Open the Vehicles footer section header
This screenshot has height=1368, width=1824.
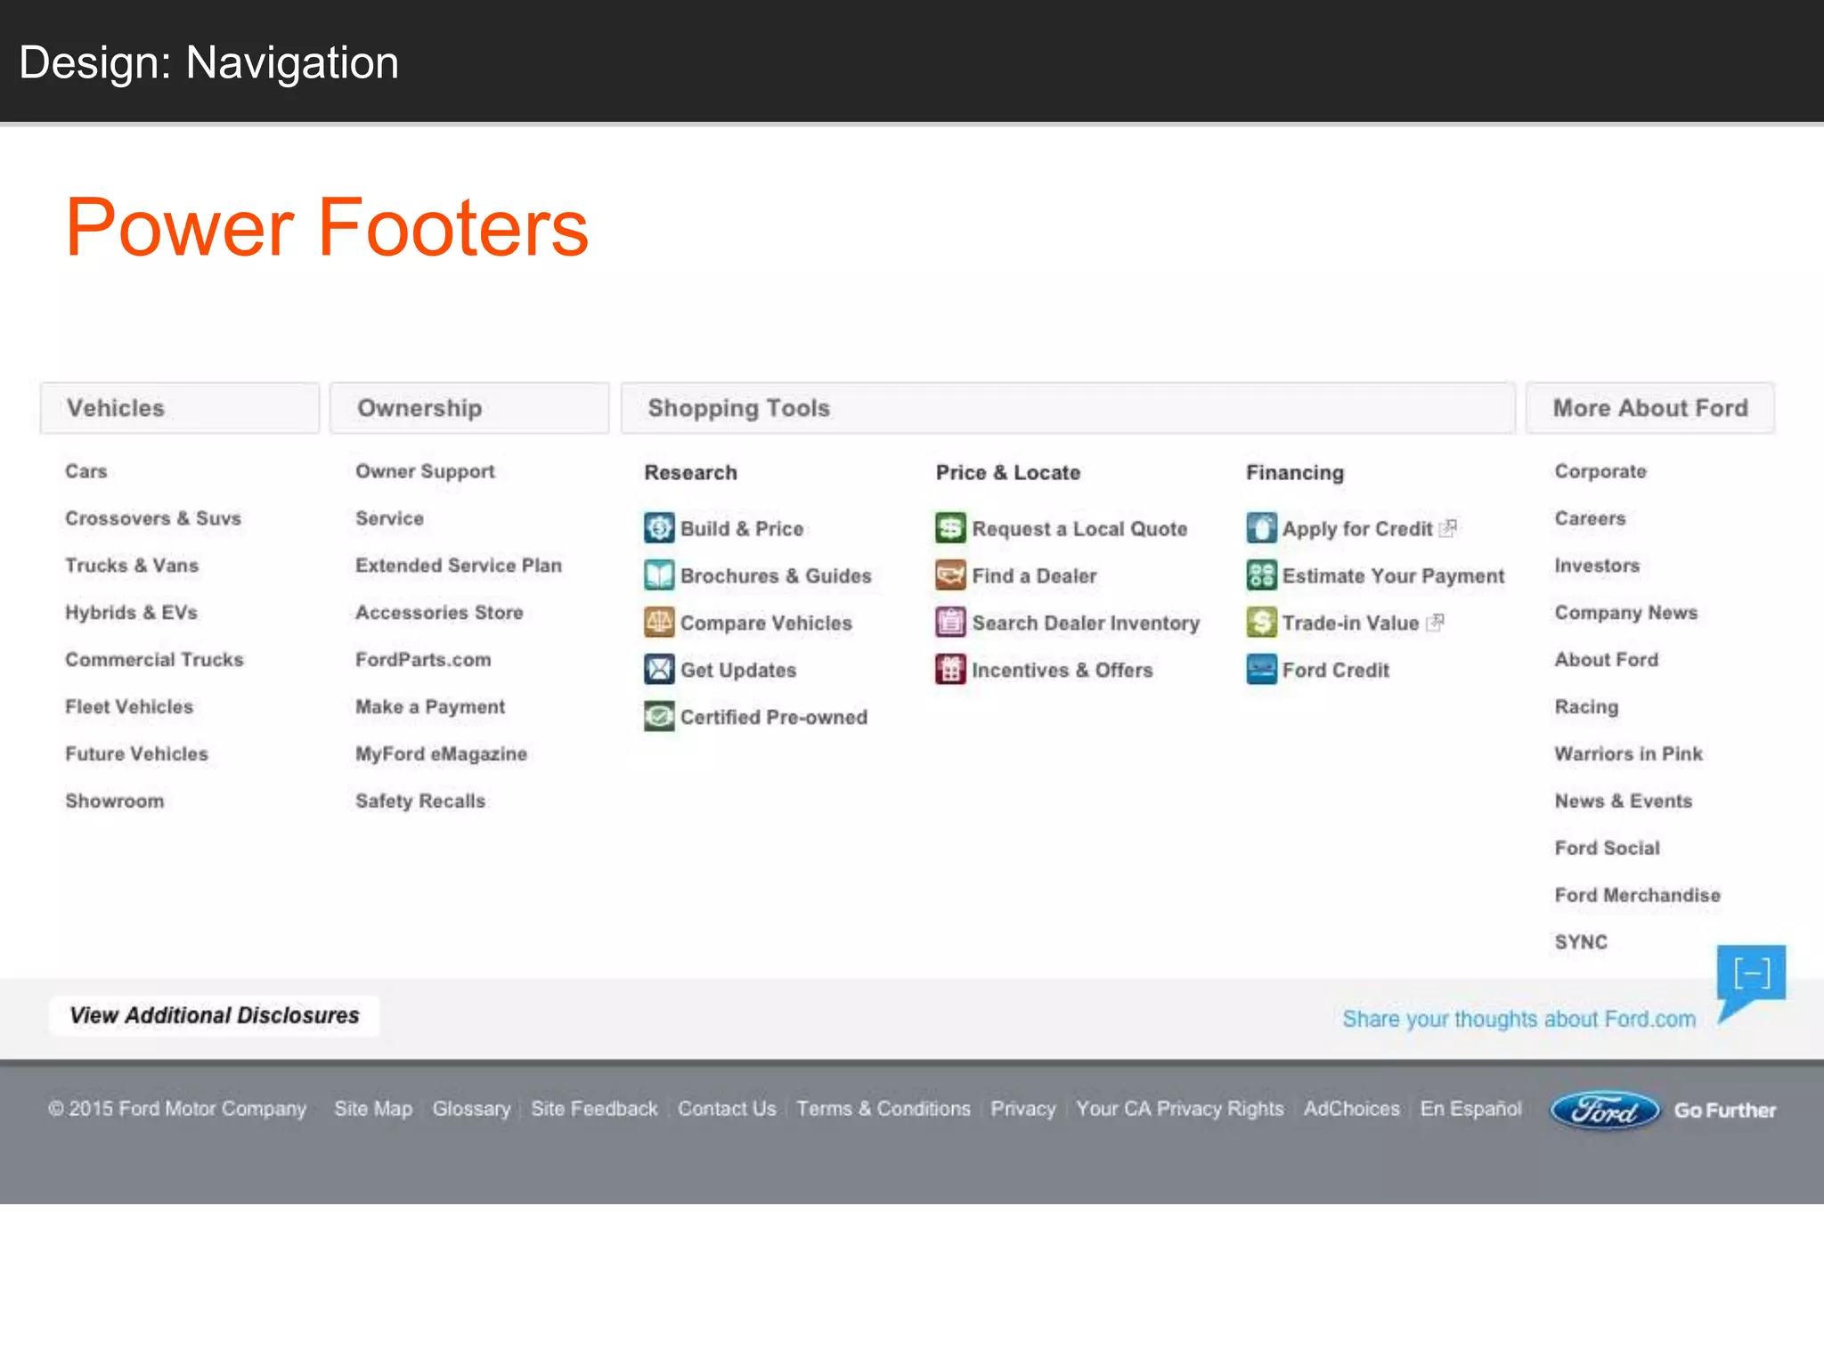click(180, 409)
